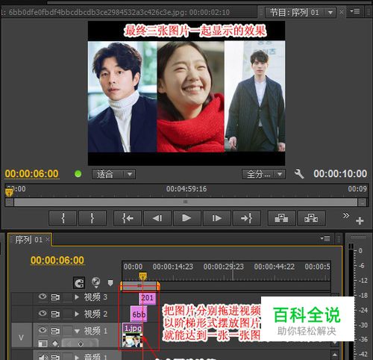Select clip 6bb on 视频 2

pyautogui.click(x=139, y=314)
